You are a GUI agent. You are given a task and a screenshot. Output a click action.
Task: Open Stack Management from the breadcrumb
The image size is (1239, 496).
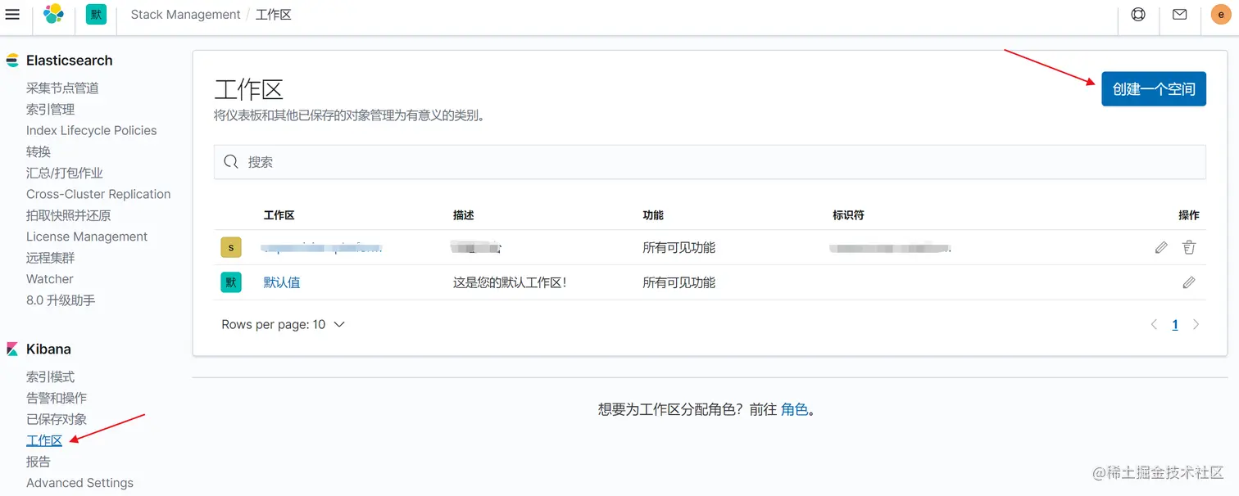pos(184,14)
